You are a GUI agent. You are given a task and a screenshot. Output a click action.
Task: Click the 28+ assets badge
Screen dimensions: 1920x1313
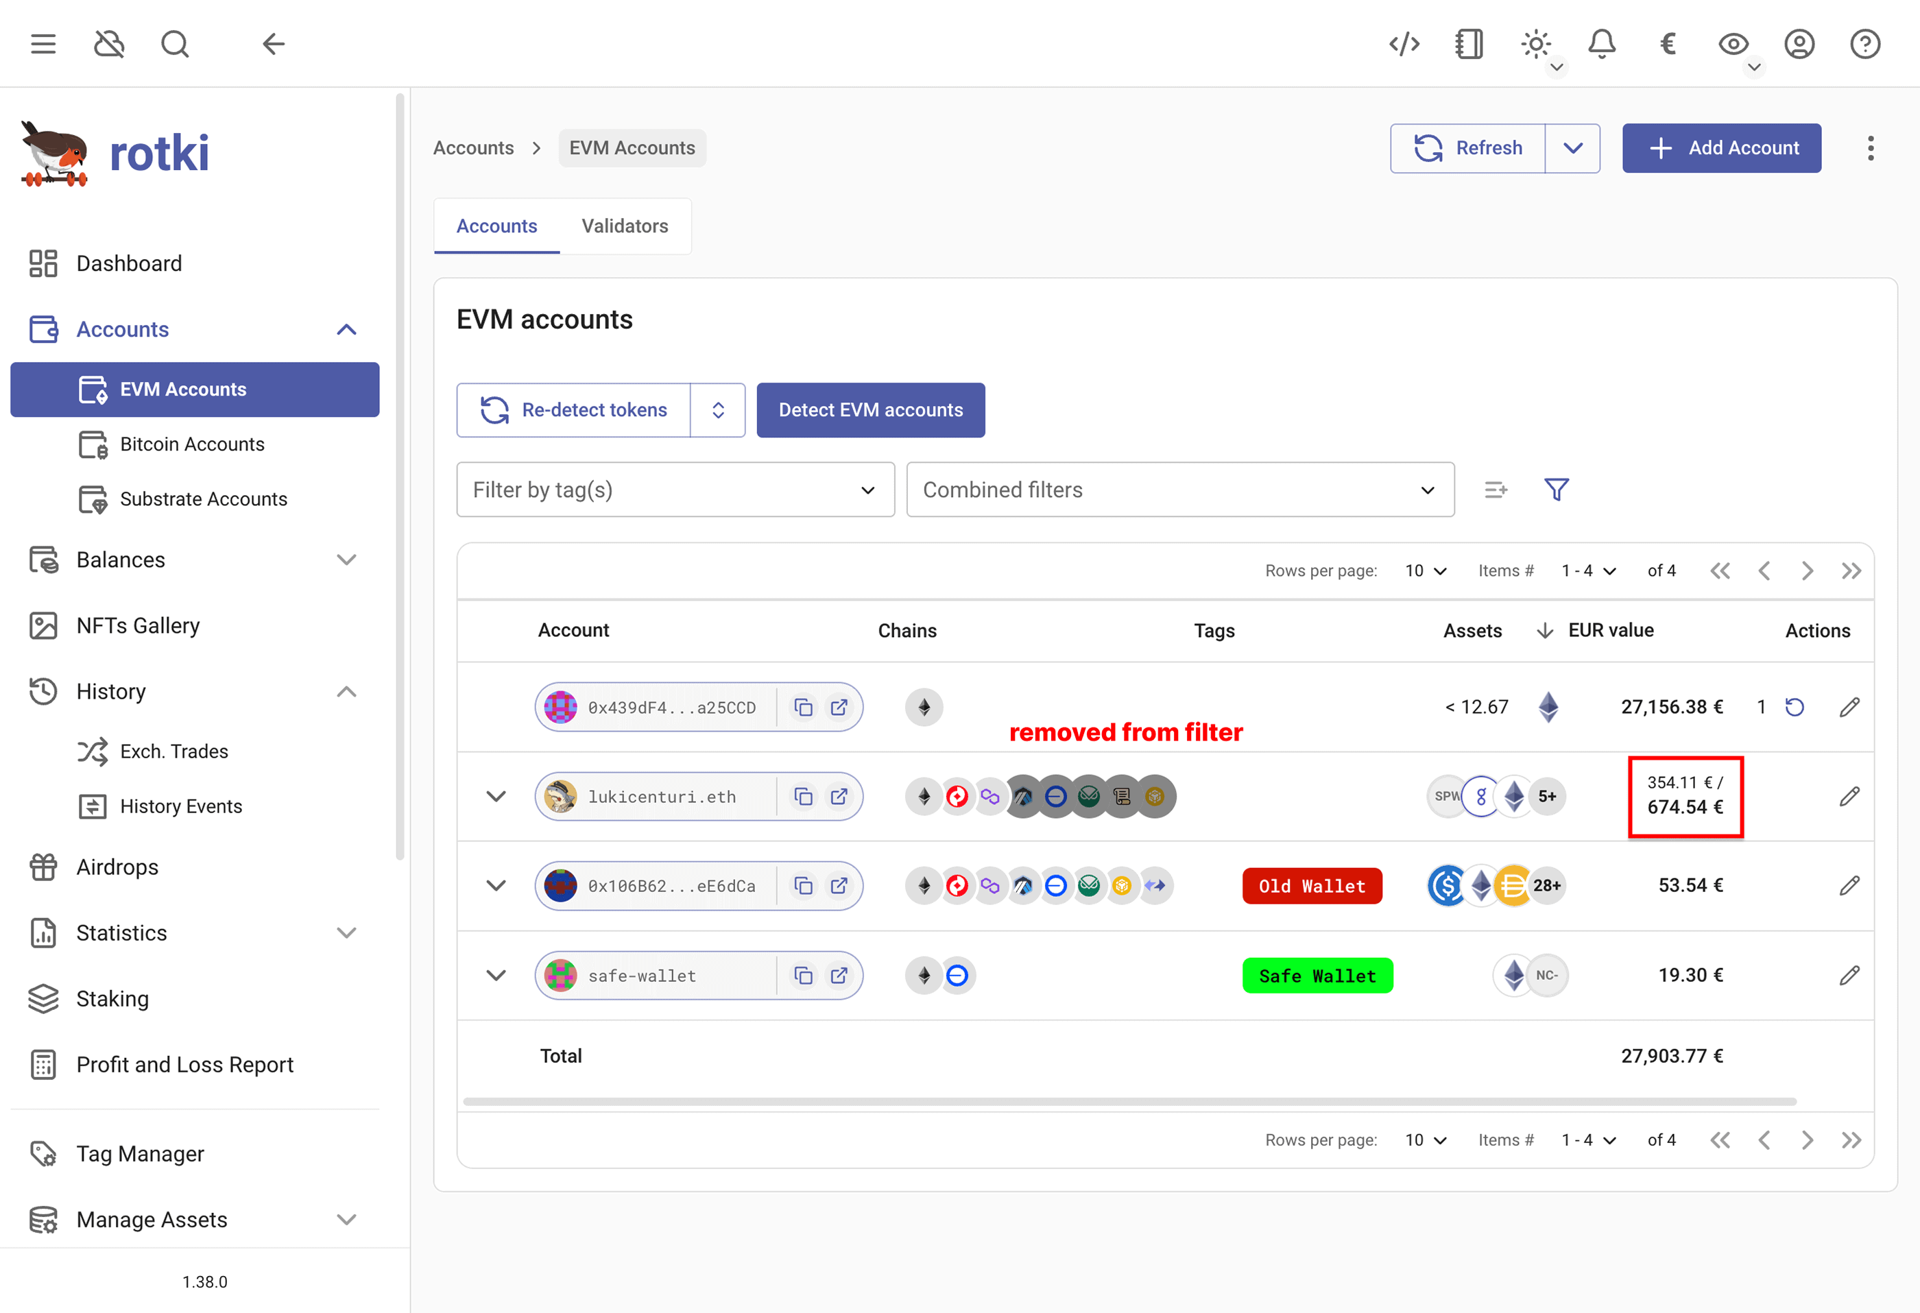point(1546,886)
